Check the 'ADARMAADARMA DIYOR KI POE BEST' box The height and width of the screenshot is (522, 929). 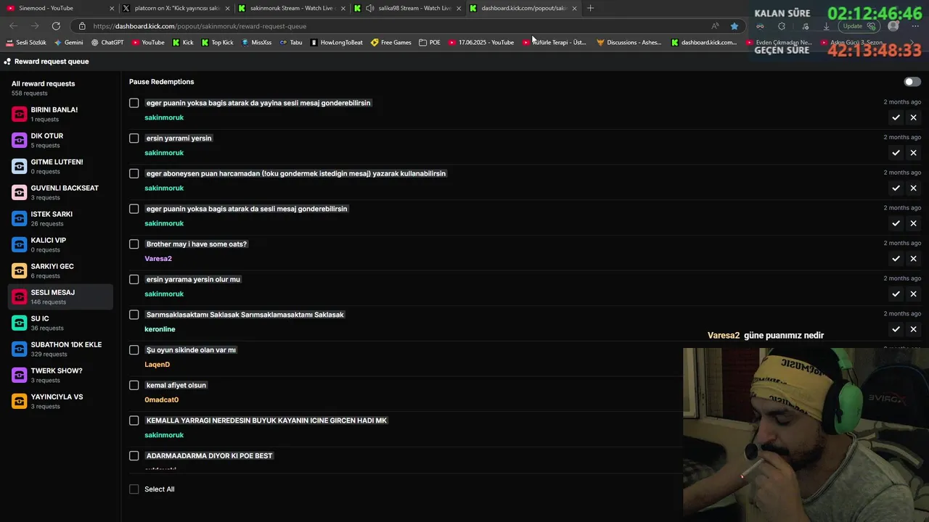click(134, 456)
